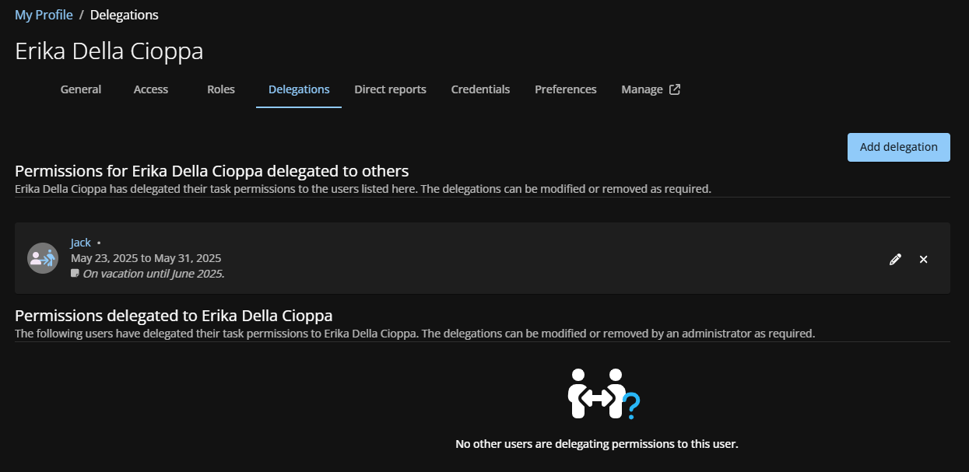Click the Delegations breadcrumb text
The height and width of the screenshot is (472, 969).
pos(125,15)
